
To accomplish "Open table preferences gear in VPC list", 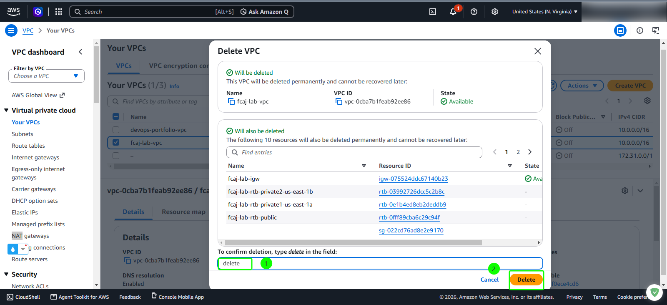I will 647,101.
